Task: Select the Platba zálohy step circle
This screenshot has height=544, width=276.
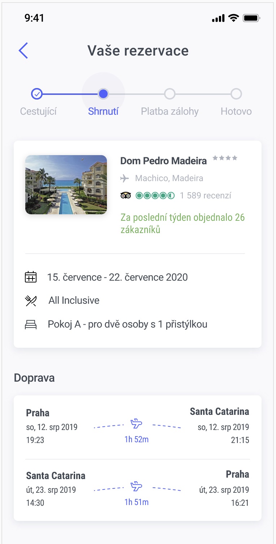Action: 170,94
